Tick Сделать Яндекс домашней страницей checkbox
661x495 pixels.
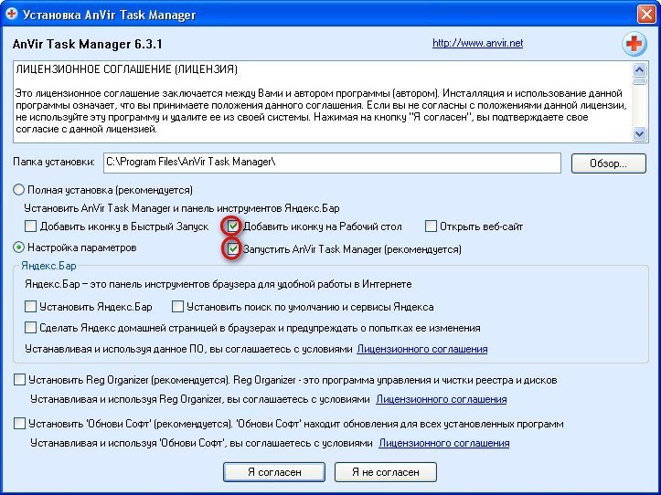(32, 328)
